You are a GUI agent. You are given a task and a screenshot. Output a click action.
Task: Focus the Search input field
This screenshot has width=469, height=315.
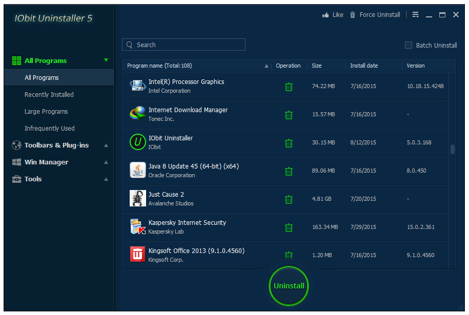pos(183,45)
